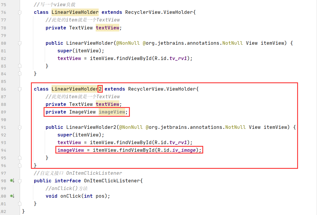
Task: Click the fold end marker at line 83
Action: [x=20, y=66]
